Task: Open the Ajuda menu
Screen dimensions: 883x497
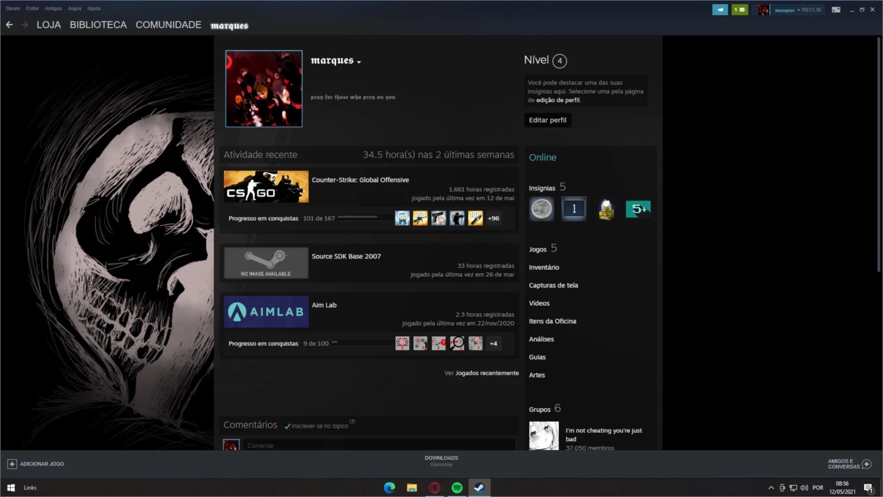Action: (x=93, y=8)
